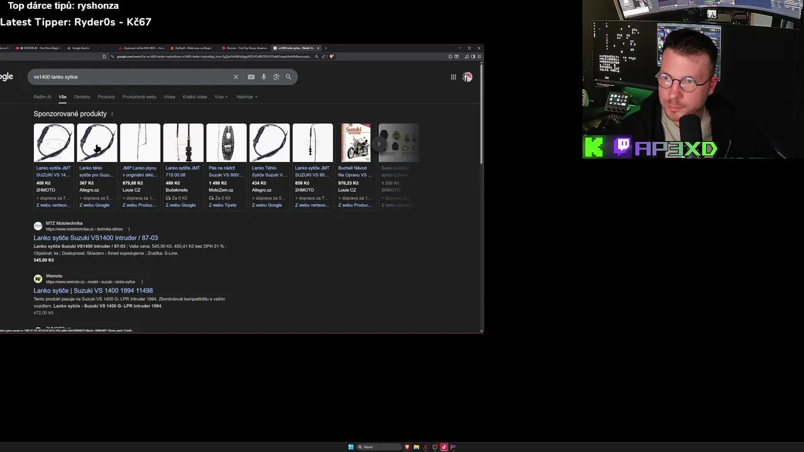Viewport: 804px width, 452px height.
Task: Click Lanko sytiče JMT 715.00.08 thumbnail
Action: (x=183, y=143)
